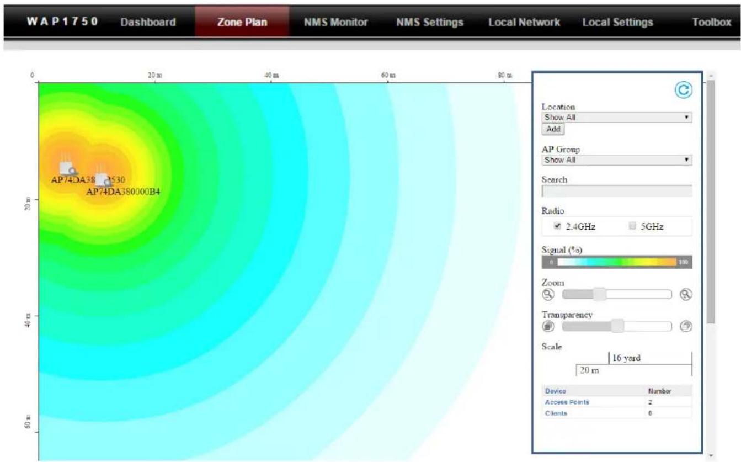
Task: Enable the 5GHz radio checkbox
Action: [632, 226]
